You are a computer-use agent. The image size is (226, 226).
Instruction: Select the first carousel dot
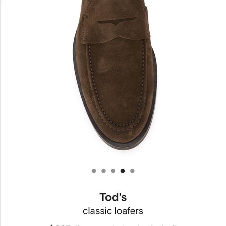coord(94,171)
